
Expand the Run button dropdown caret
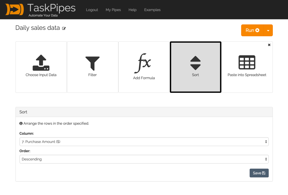[268, 30]
